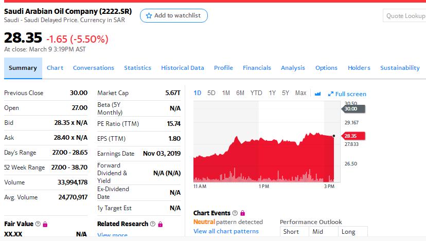426x241 pixels.
Task: Click the View more research link
Action: [x=112, y=235]
